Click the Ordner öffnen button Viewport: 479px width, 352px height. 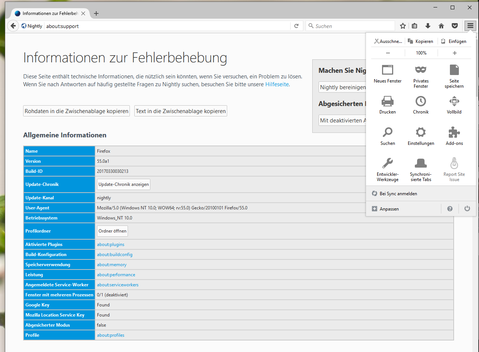pyautogui.click(x=112, y=231)
